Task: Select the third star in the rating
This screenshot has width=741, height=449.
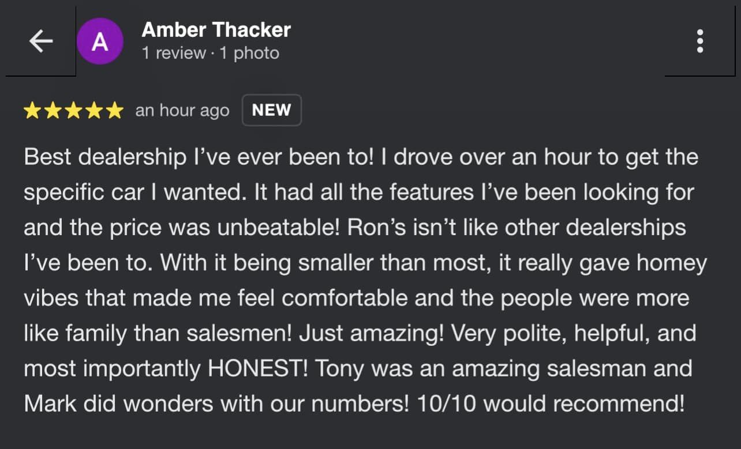Action: point(73,111)
